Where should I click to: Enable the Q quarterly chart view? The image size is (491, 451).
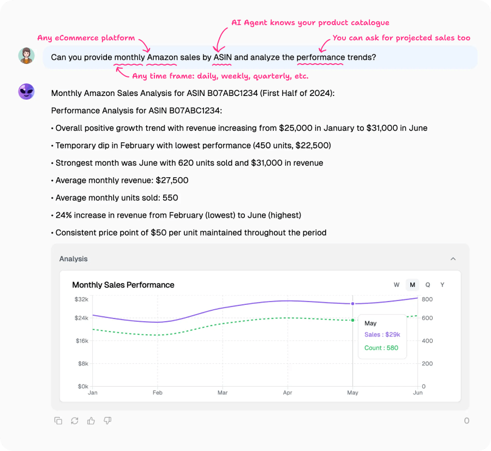(427, 284)
